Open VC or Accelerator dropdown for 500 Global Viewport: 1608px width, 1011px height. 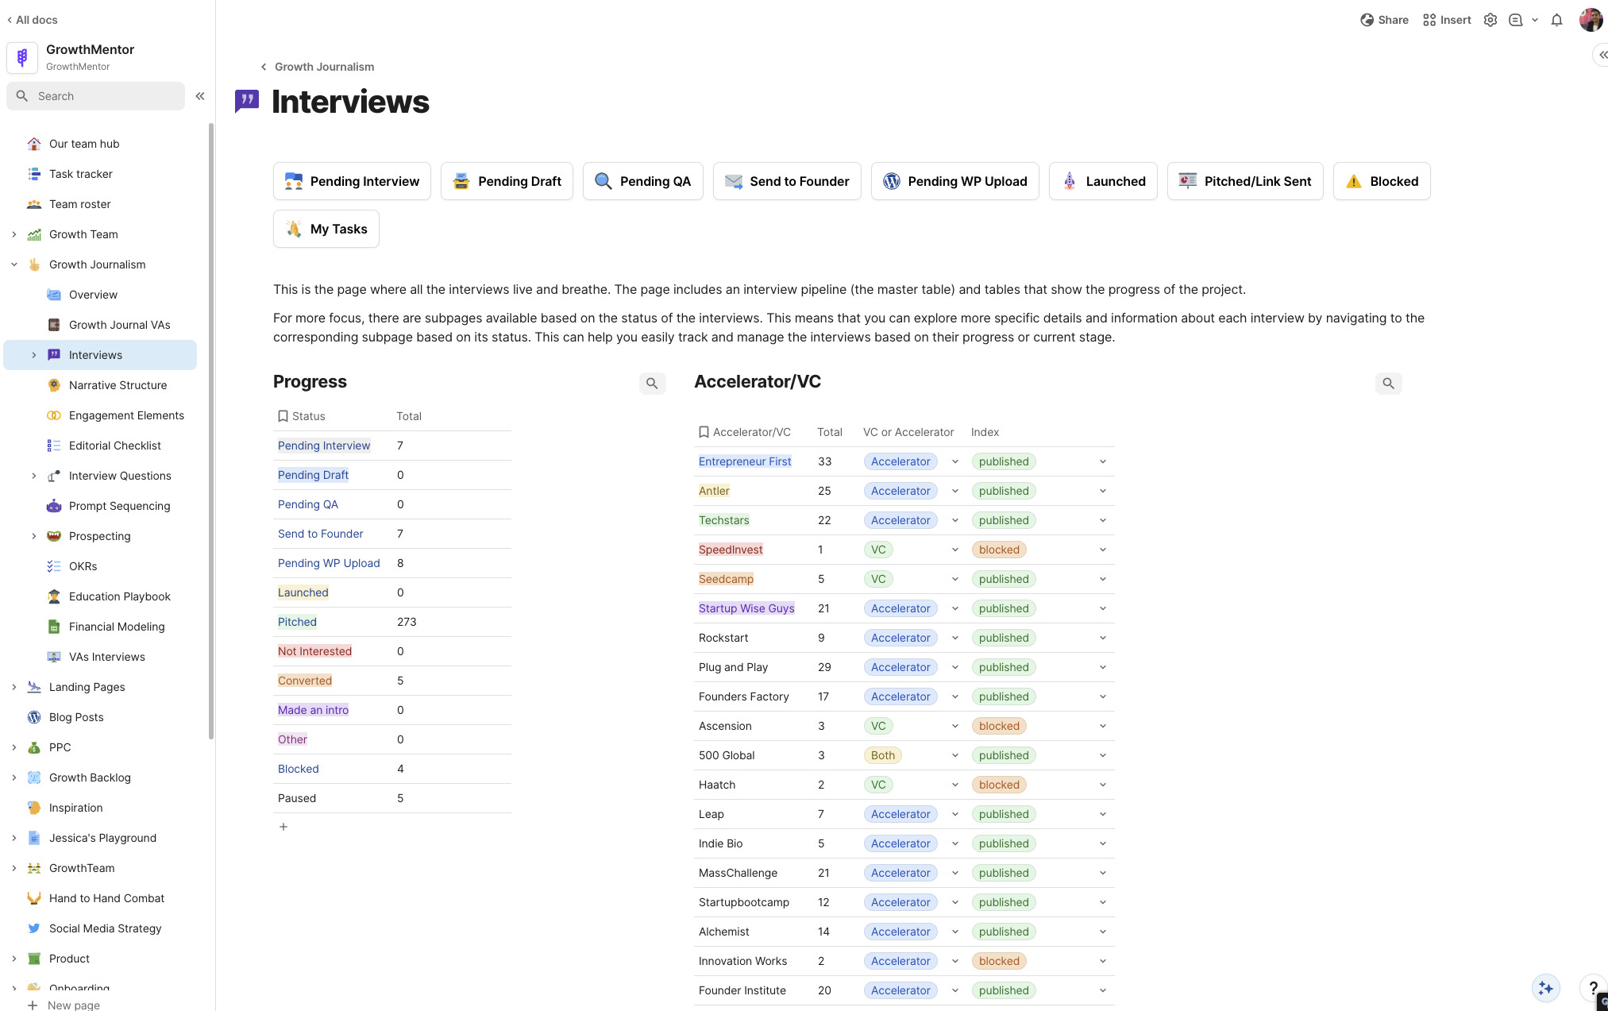[955, 755]
